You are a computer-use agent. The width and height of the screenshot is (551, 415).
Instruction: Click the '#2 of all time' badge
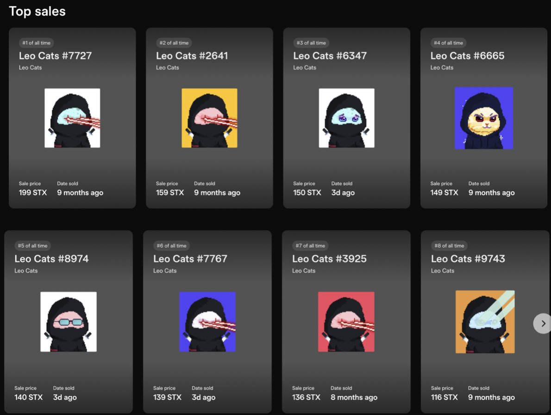coord(174,43)
